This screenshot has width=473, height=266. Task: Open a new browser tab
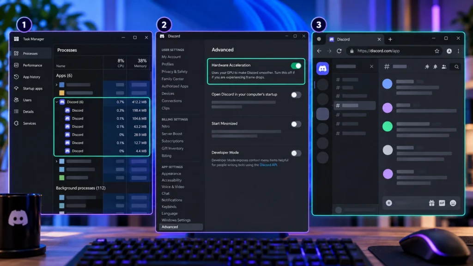[x=390, y=39]
